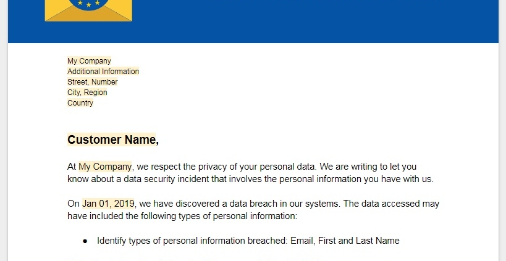Click the word 'At' starting first paragraph
The height and width of the screenshot is (261, 506).
[72, 167]
